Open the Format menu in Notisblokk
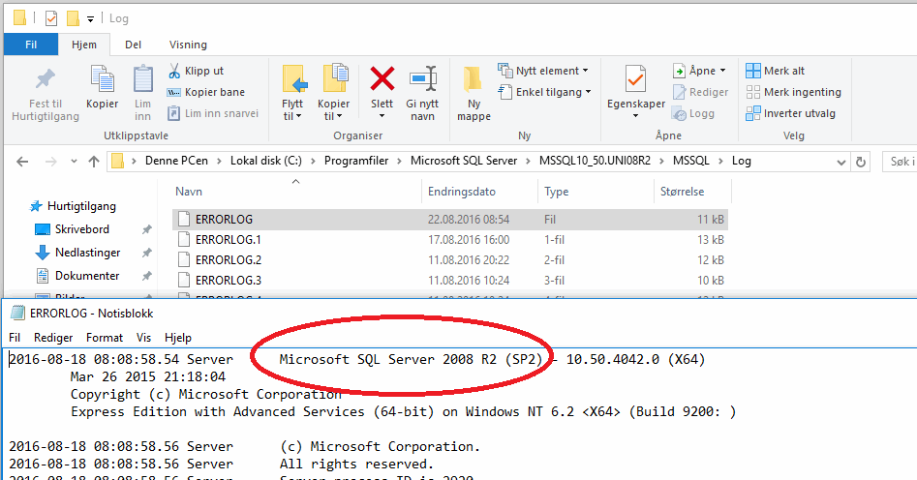This screenshot has width=917, height=480. tap(104, 338)
